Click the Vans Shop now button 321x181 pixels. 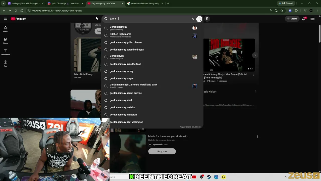[162, 151]
